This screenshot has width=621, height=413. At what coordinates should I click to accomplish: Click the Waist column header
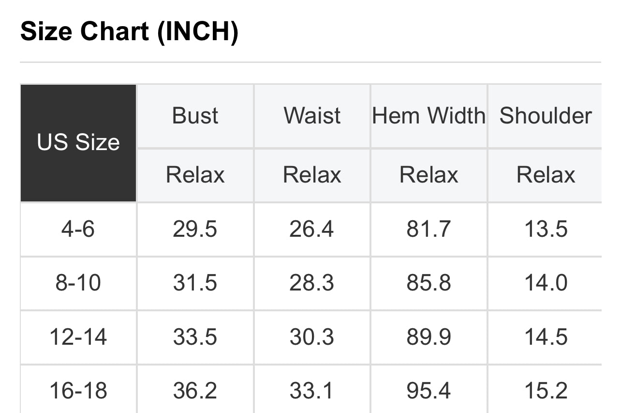point(312,116)
